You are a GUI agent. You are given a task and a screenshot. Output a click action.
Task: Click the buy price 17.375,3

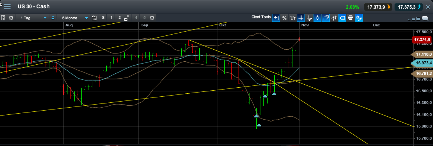409,7
